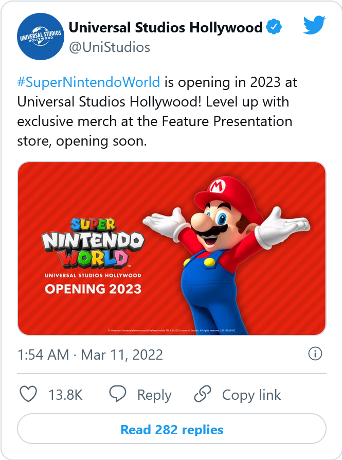Select the Copy link text
This screenshot has height=460, width=342.
tap(251, 395)
